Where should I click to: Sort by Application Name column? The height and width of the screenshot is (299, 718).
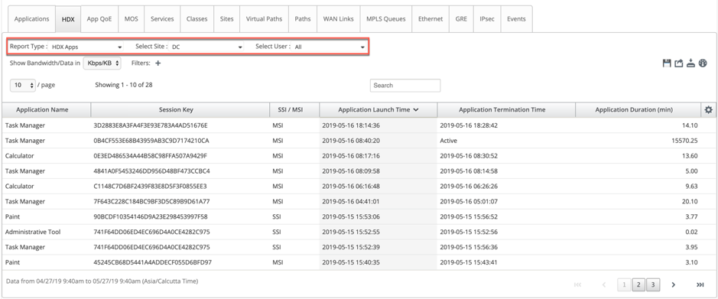[x=46, y=110]
